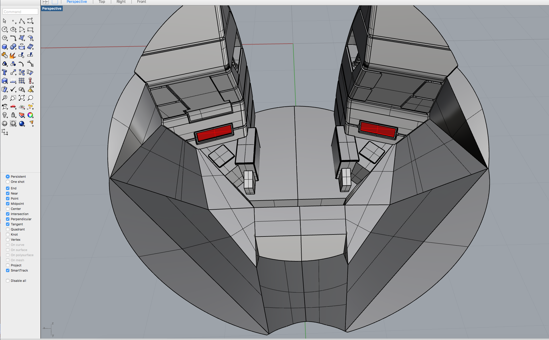Switch to the Perspective viewport tab
The height and width of the screenshot is (340, 549).
point(77,2)
